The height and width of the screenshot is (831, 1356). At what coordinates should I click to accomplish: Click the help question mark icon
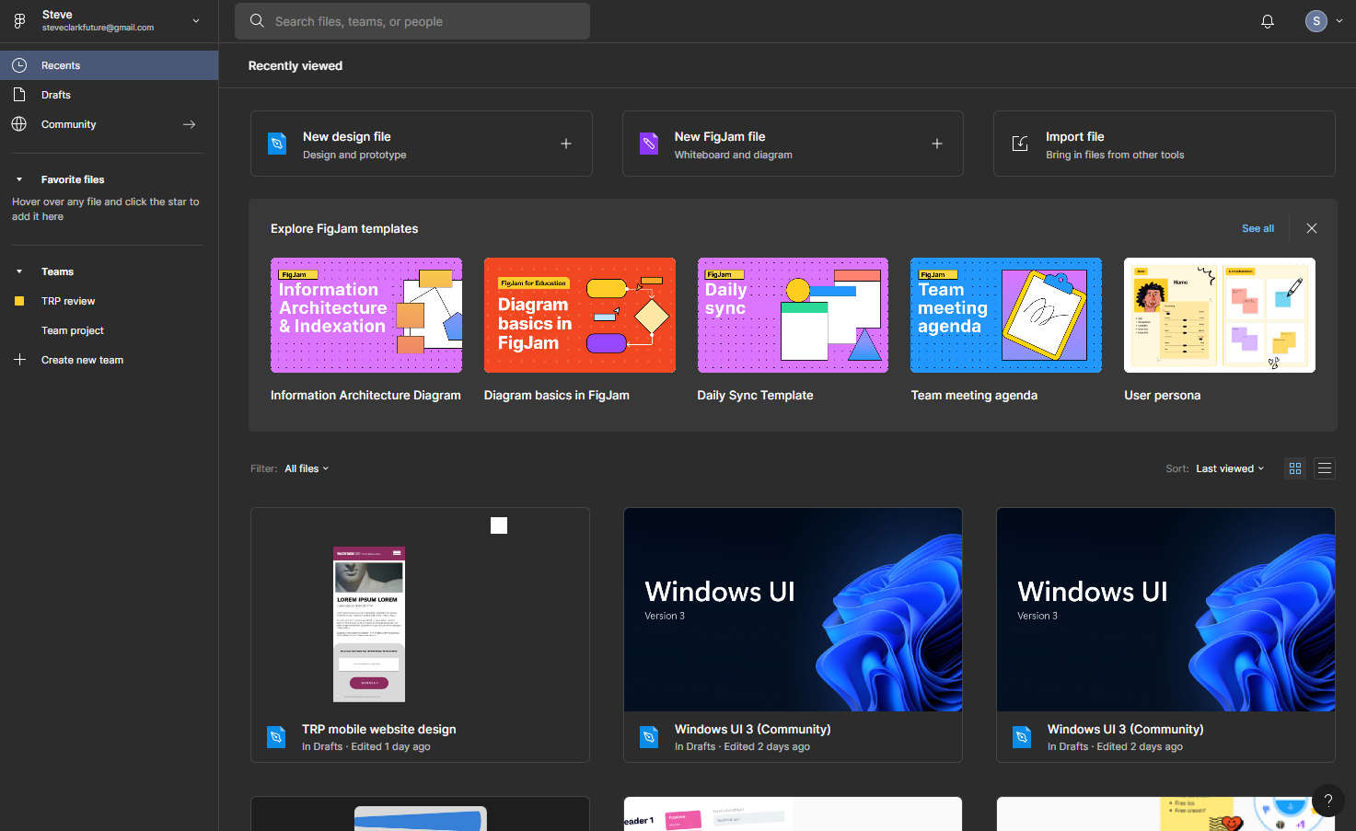[x=1327, y=801]
